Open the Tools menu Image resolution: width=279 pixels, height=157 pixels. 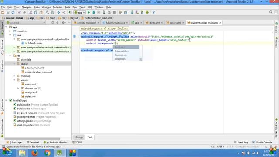82,7
